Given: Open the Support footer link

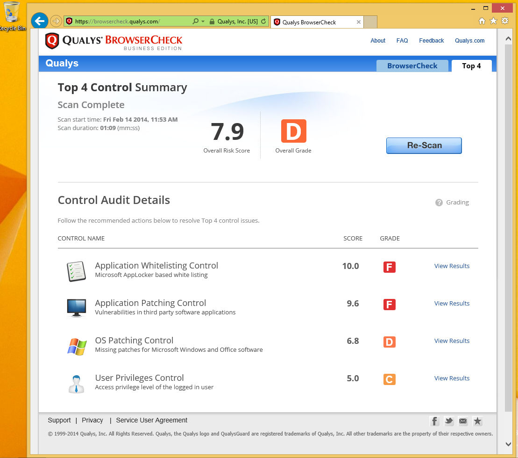Looking at the screenshot, I should pos(59,420).
